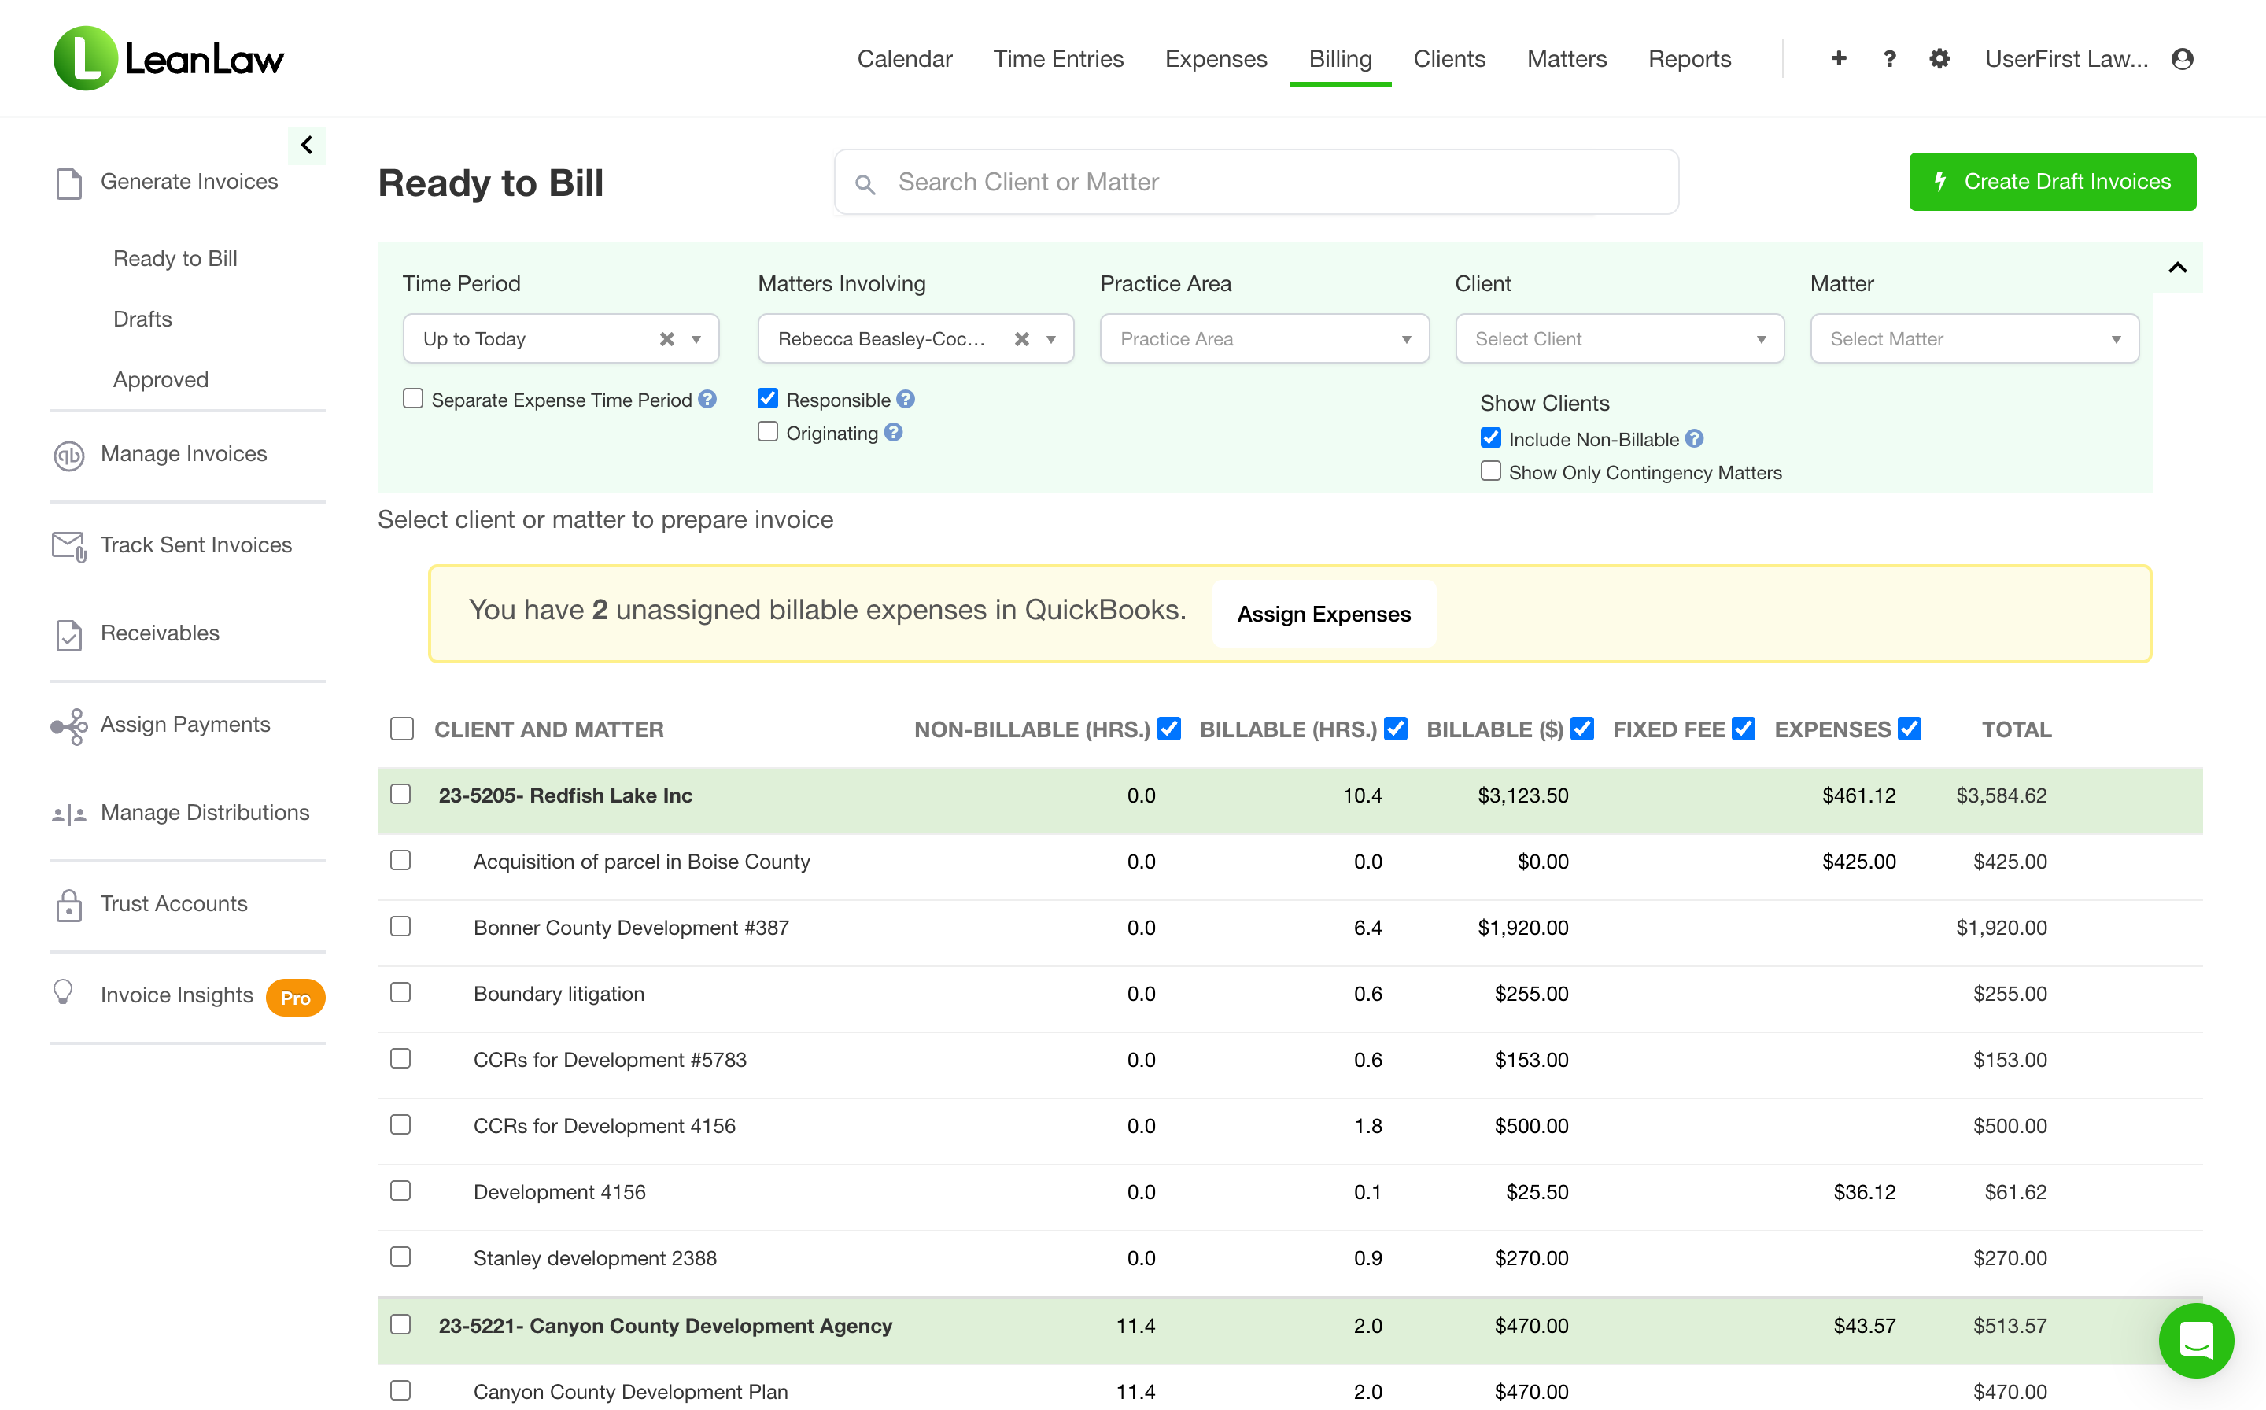Click the search magnifier icon
Viewport: 2266px width, 1410px height.
click(865, 183)
